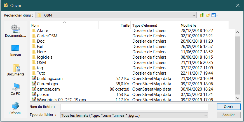This screenshot has height=122, width=244.
Task: Expand the Type de fichier dropdown
Action: point(206,115)
